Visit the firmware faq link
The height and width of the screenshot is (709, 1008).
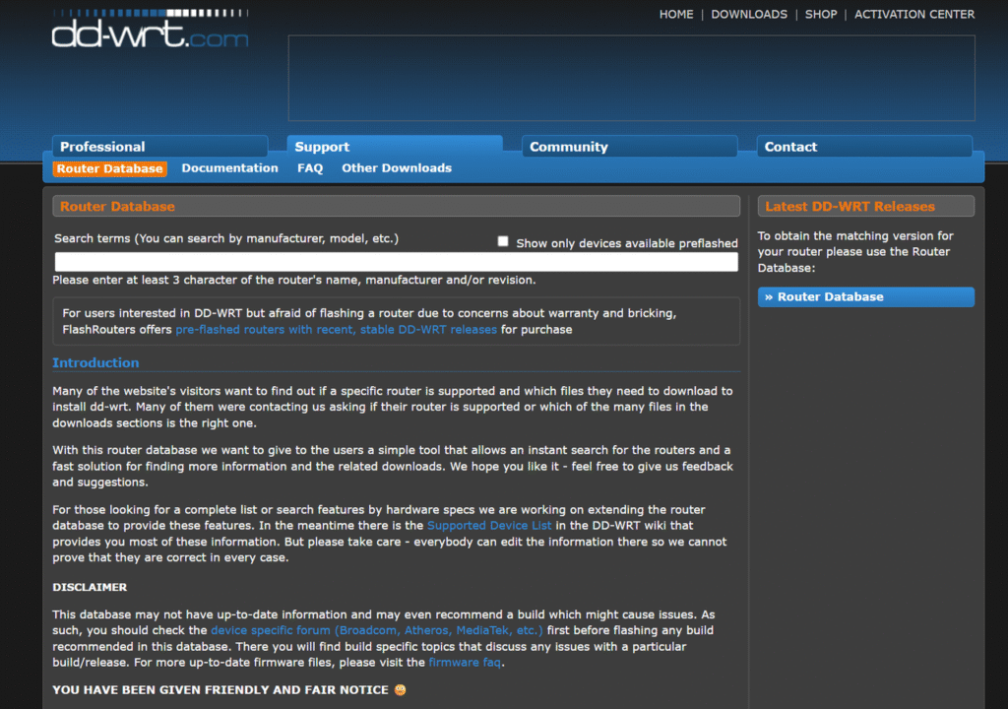tap(465, 662)
